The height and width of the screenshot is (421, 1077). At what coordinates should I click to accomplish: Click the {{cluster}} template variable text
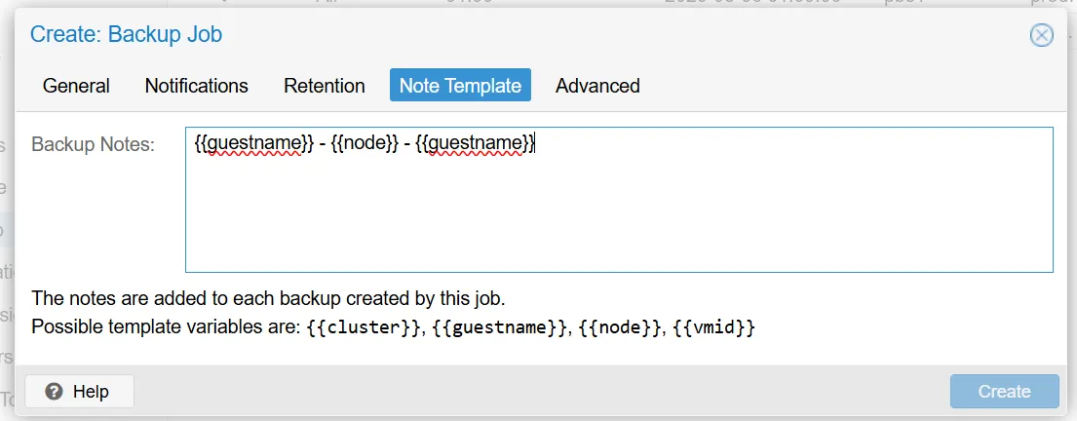[x=362, y=328]
